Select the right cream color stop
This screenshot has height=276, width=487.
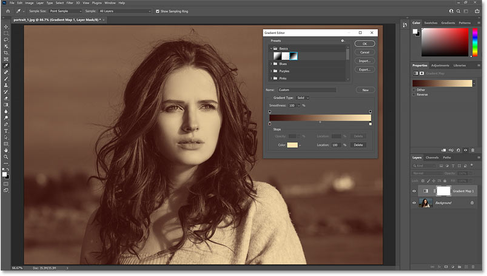click(370, 124)
